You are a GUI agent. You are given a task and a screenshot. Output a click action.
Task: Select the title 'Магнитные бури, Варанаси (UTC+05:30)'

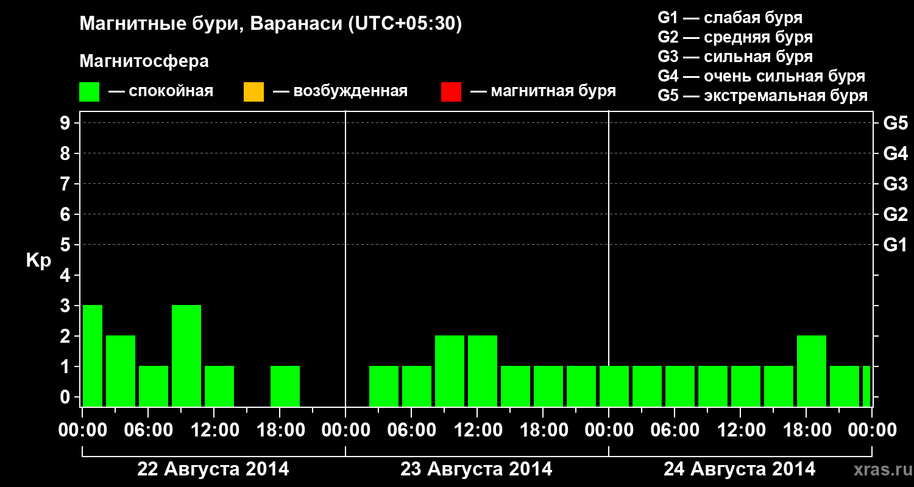[271, 24]
